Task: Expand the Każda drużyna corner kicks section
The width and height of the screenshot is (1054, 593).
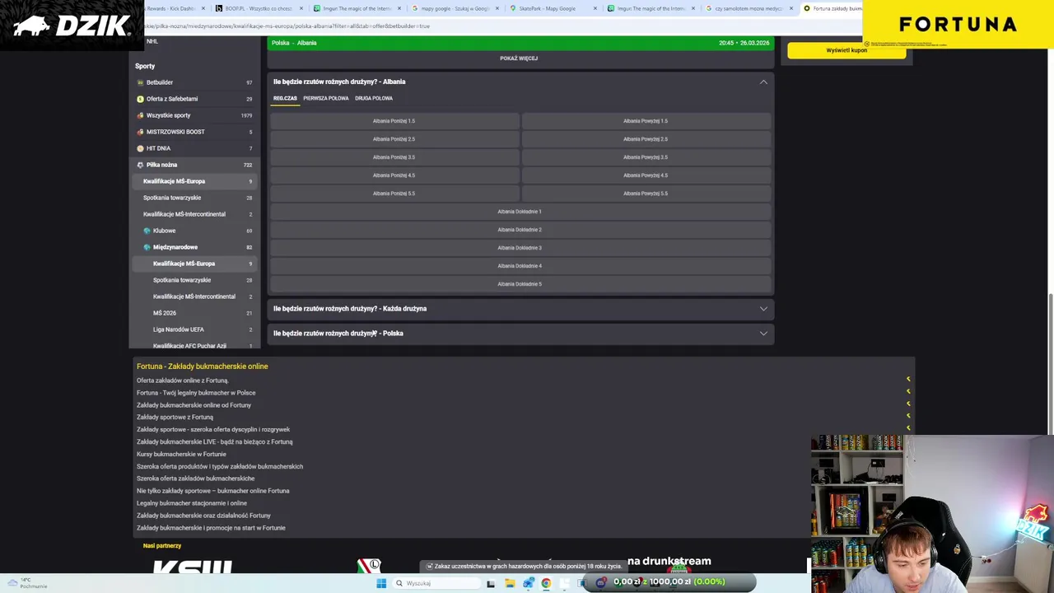Action: click(763, 309)
